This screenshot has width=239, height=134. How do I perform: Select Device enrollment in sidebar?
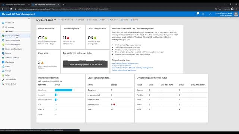pyautogui.click(x=12, y=36)
